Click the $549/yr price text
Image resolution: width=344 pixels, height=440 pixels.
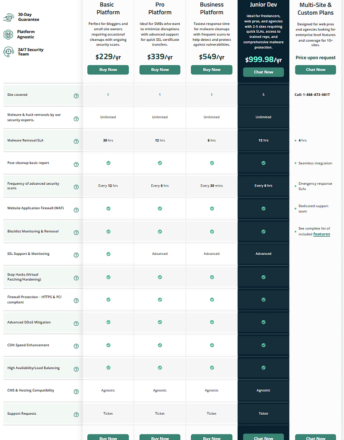point(212,57)
